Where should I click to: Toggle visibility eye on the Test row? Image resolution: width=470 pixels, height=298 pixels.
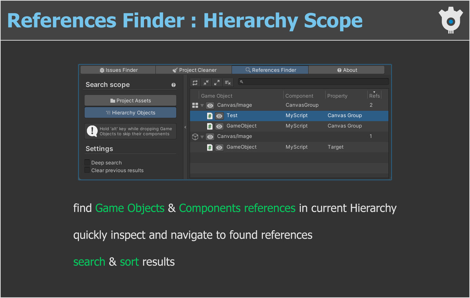[x=219, y=116]
